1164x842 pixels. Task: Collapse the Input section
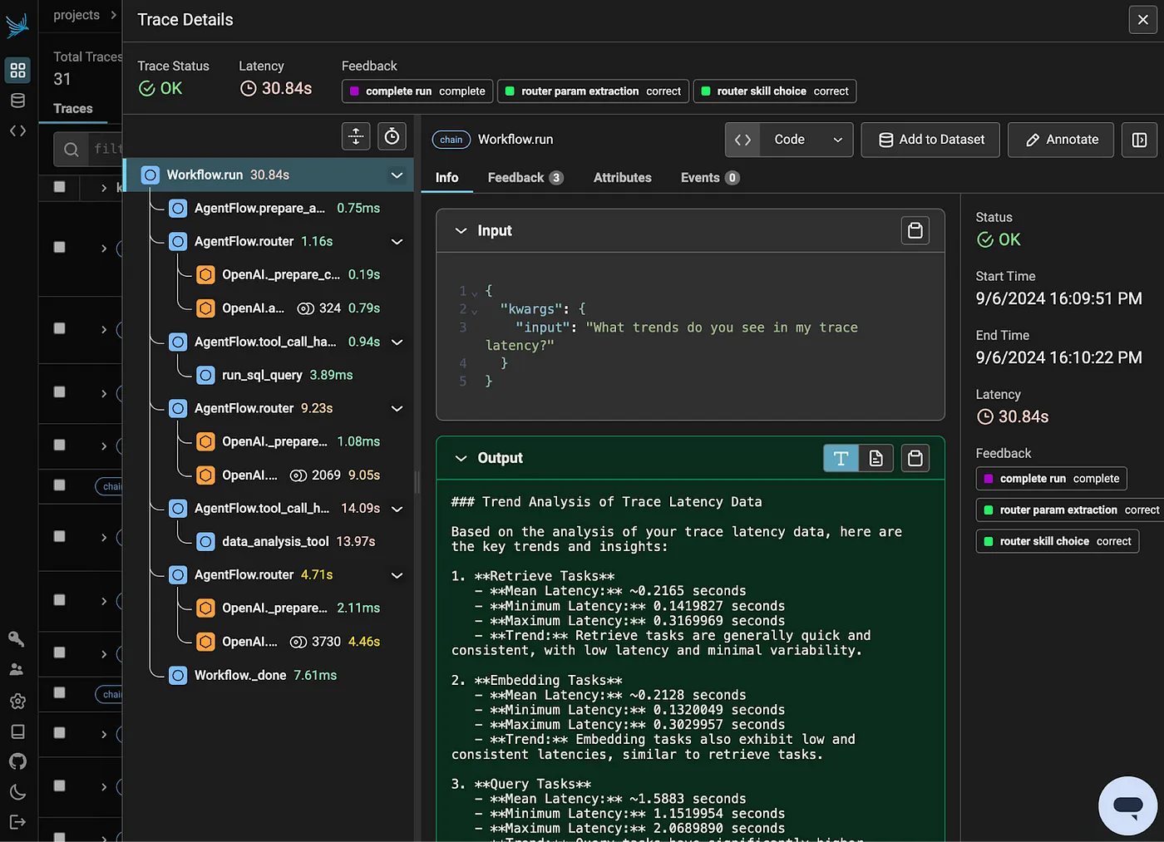tap(461, 230)
